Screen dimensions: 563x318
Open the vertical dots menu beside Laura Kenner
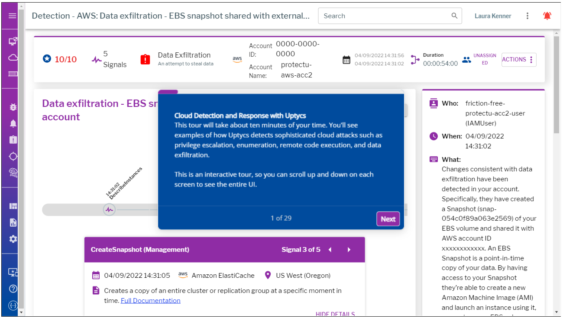(527, 16)
